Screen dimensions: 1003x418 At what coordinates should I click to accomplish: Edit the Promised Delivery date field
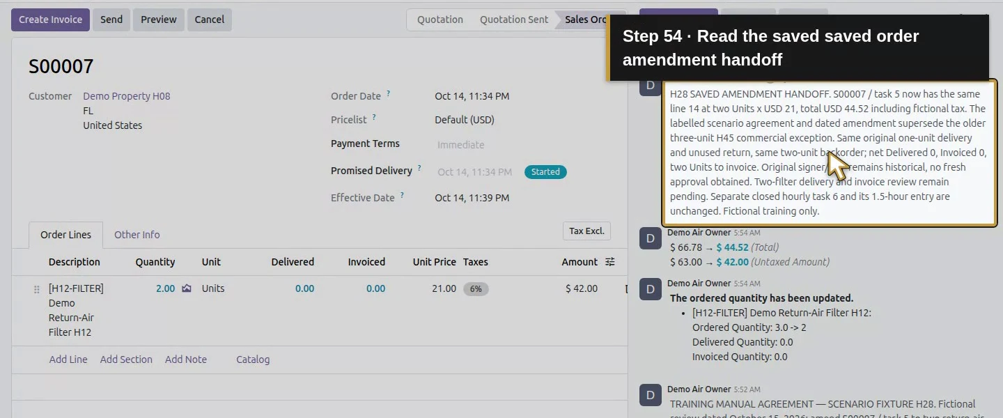pos(475,172)
